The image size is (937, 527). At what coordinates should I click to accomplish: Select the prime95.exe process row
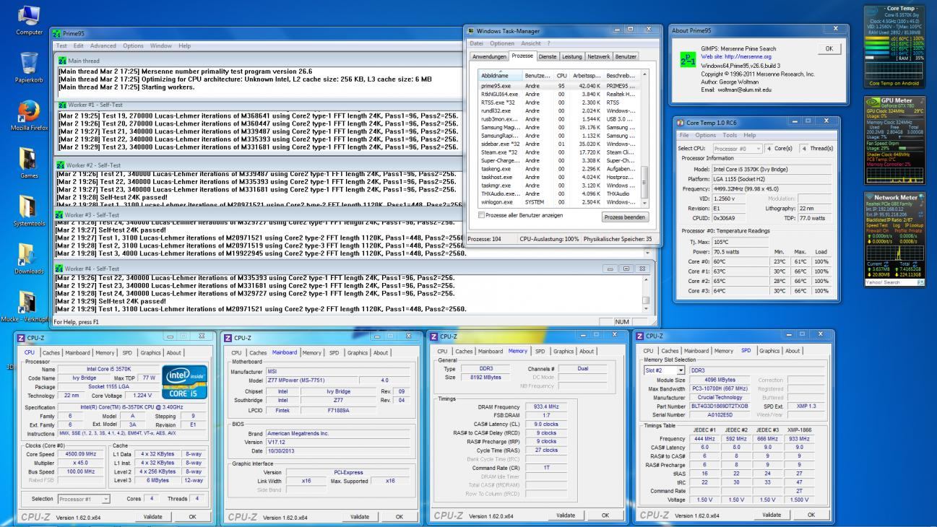click(558, 85)
